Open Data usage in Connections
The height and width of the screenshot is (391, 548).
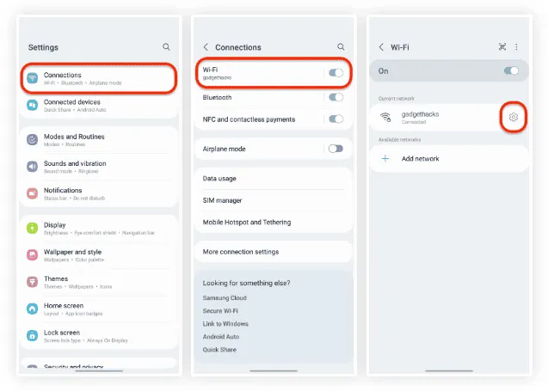(219, 179)
